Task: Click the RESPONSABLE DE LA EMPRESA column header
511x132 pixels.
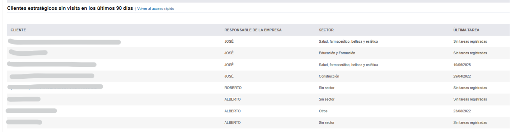Action: [253, 30]
